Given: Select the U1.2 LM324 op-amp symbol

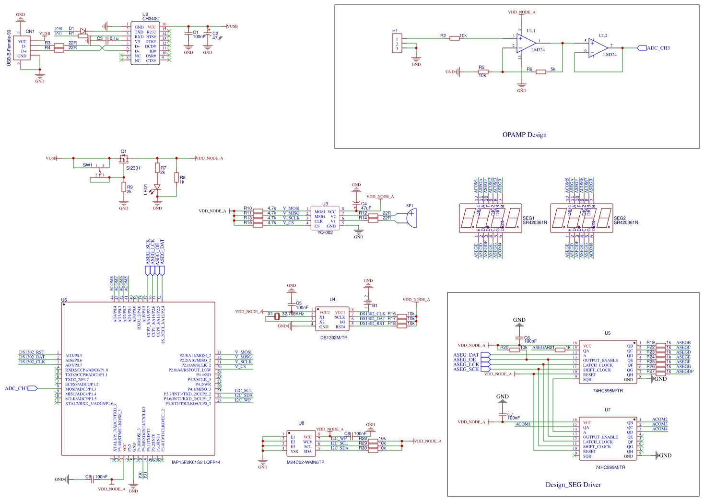Looking at the screenshot, I should click(x=598, y=48).
